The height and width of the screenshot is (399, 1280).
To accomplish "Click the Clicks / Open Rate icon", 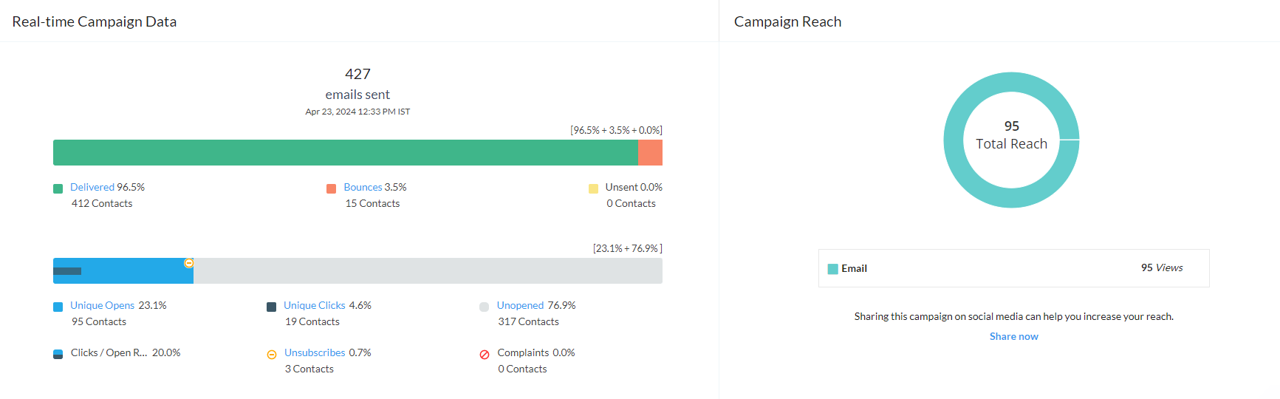I will [x=58, y=354].
